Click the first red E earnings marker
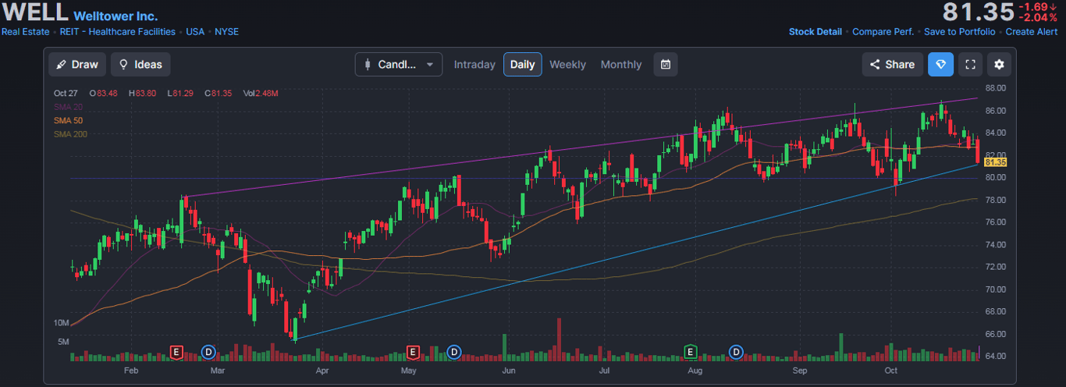The height and width of the screenshot is (387, 1066). coord(176,352)
